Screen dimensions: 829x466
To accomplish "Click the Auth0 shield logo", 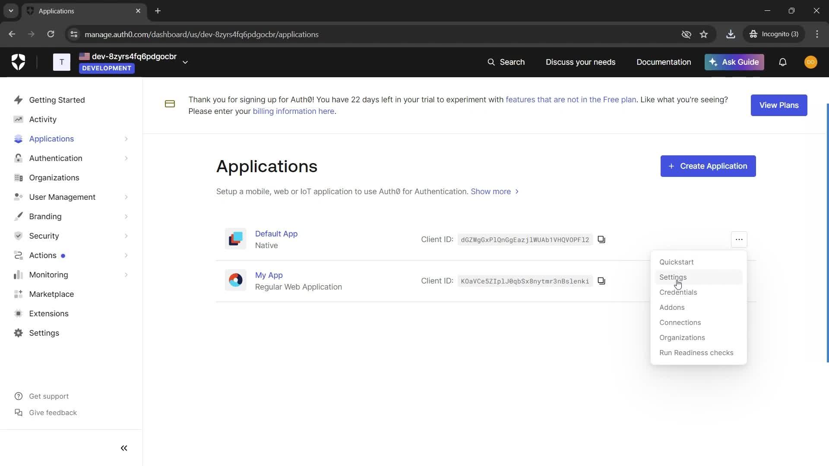I will [x=18, y=62].
